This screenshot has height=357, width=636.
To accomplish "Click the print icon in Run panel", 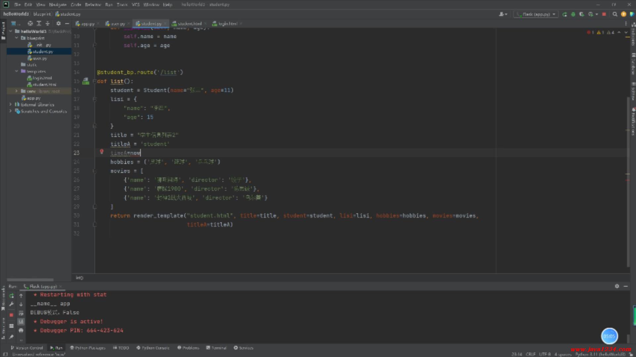I will point(21,330).
